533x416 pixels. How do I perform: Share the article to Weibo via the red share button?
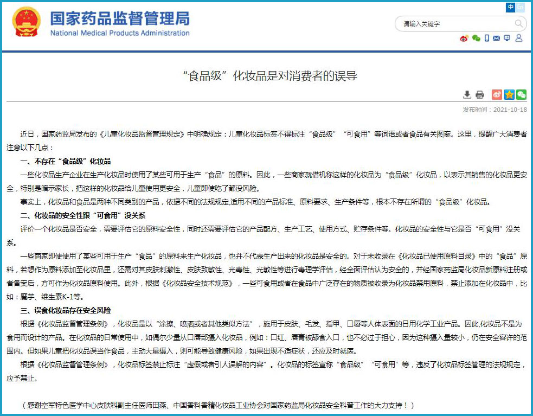click(x=497, y=95)
